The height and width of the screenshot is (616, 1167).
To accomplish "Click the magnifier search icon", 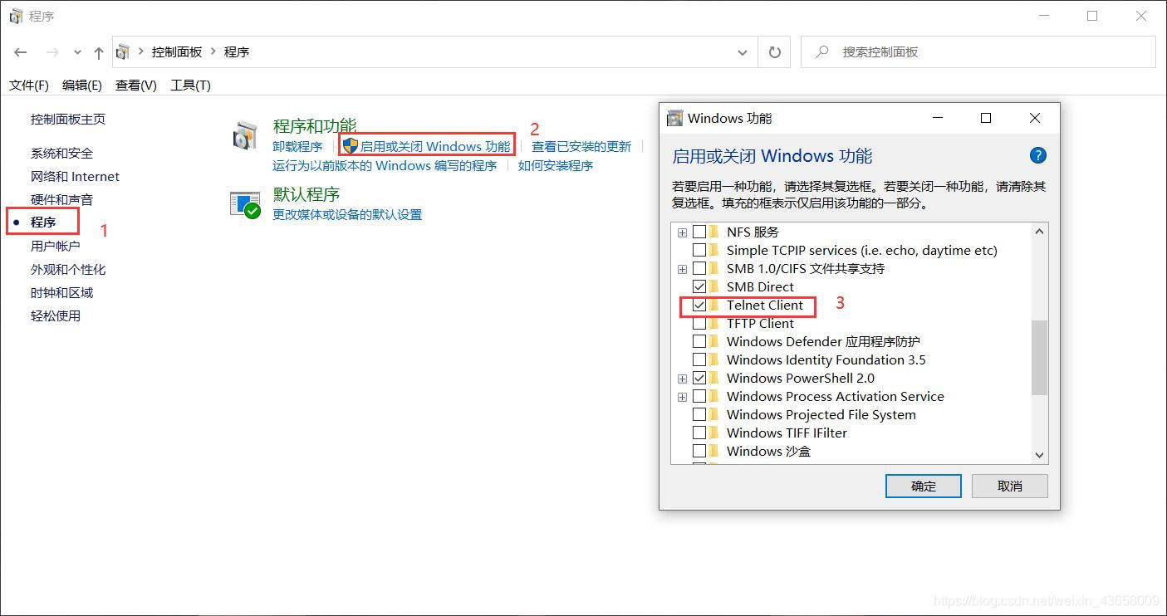I will (822, 51).
